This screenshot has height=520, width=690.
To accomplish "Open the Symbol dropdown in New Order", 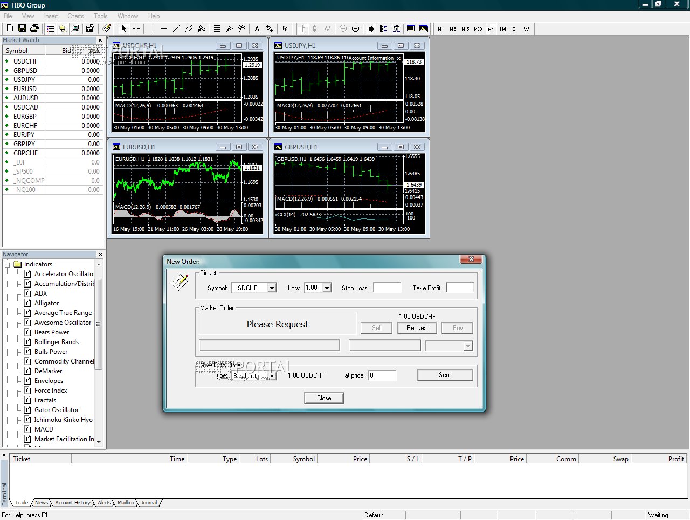I will tap(272, 288).
